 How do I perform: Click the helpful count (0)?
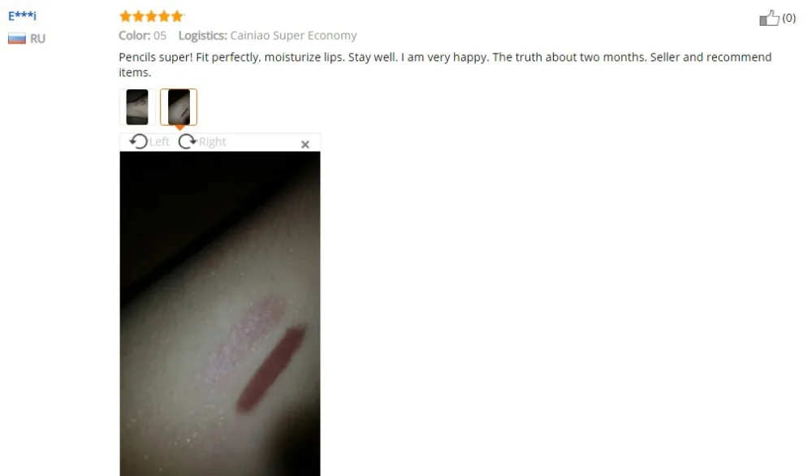pos(788,18)
